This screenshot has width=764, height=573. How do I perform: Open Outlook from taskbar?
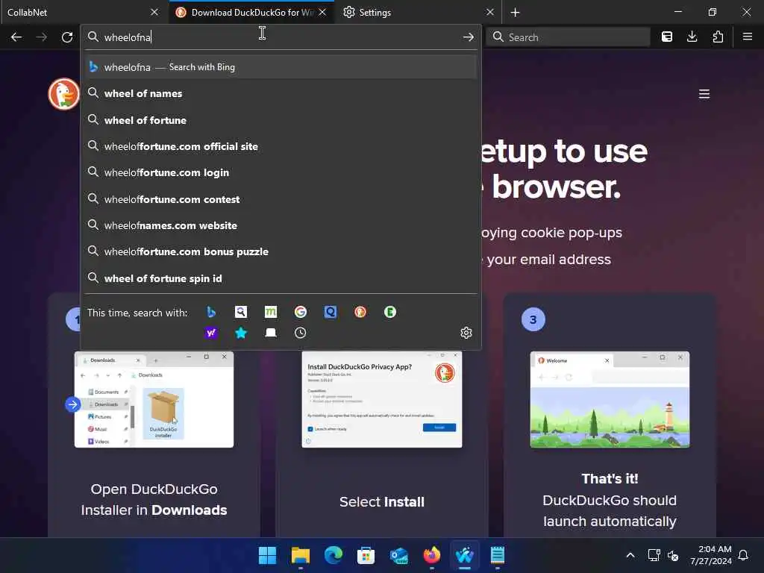coord(399,555)
